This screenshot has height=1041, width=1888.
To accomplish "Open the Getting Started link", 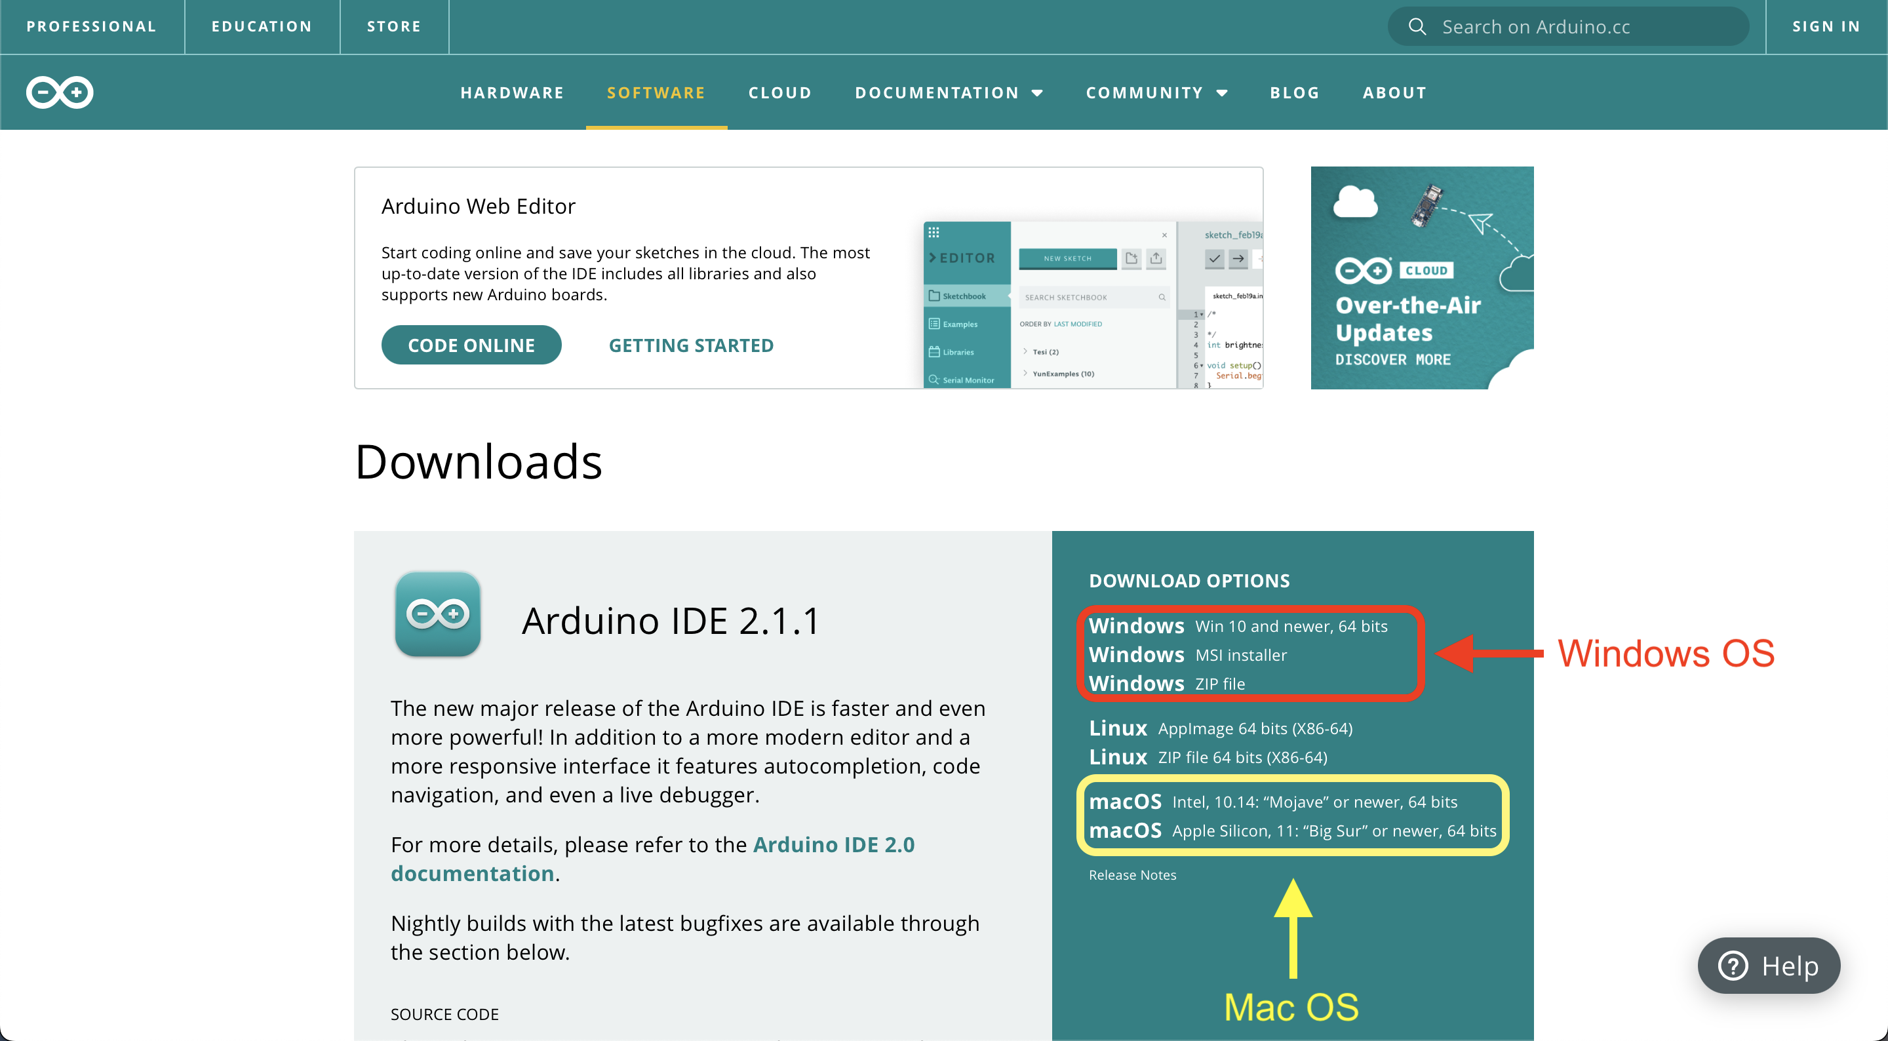I will (x=691, y=345).
